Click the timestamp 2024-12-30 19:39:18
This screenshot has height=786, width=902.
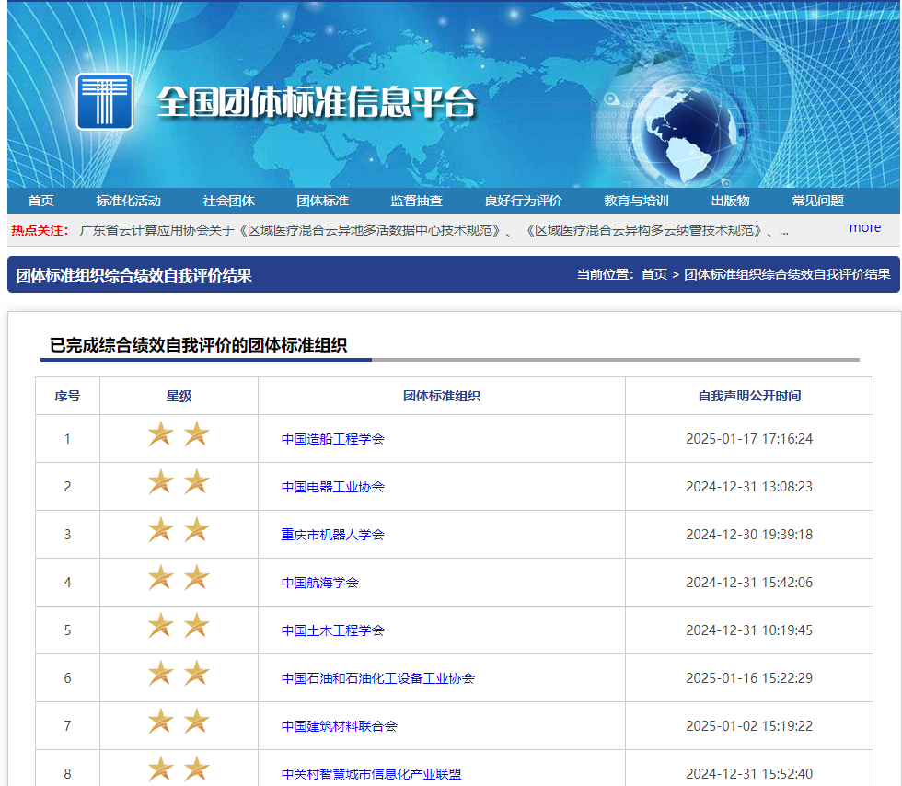pyautogui.click(x=749, y=535)
